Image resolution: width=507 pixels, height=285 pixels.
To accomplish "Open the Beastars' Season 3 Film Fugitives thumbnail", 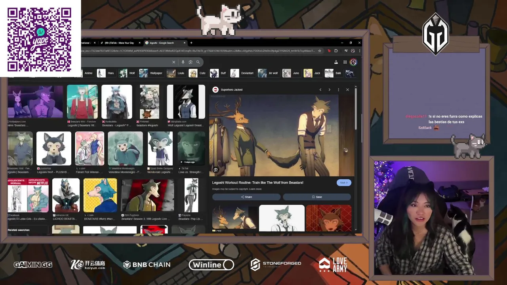I will (x=147, y=195).
